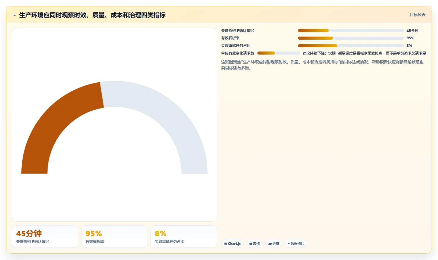Click the 关键价格 P确认延迟 progress bar
The image size is (438, 260).
pos(351,30)
